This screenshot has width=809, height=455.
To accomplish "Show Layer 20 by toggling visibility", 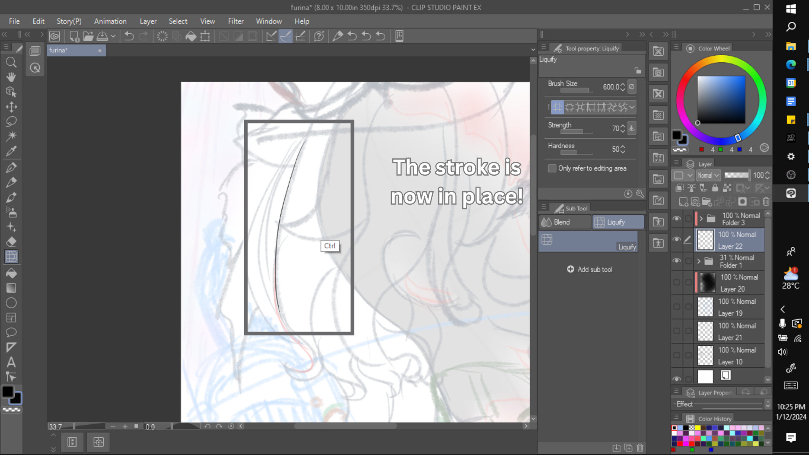I will pos(676,283).
